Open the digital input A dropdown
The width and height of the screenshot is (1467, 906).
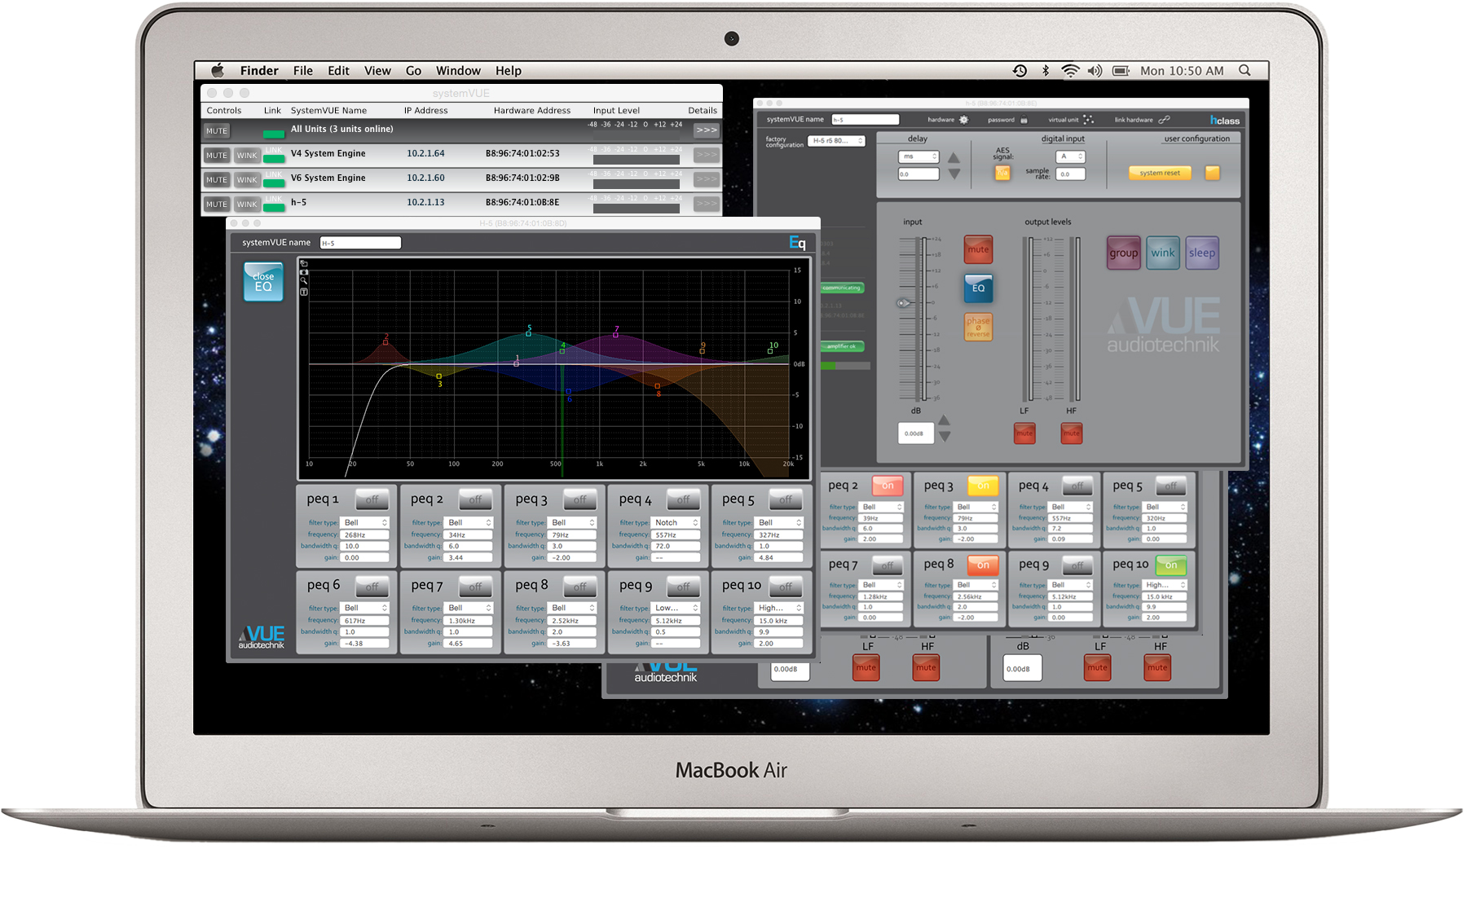(x=1070, y=156)
